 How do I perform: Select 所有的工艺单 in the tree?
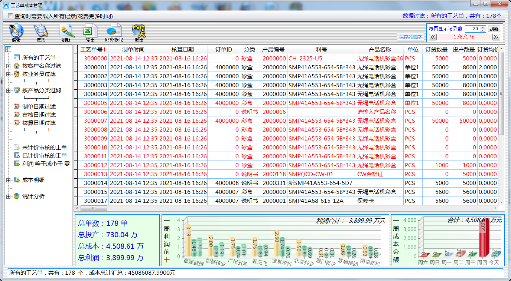pyautogui.click(x=39, y=57)
